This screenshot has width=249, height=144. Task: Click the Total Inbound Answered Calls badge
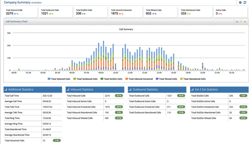(x=119, y=107)
